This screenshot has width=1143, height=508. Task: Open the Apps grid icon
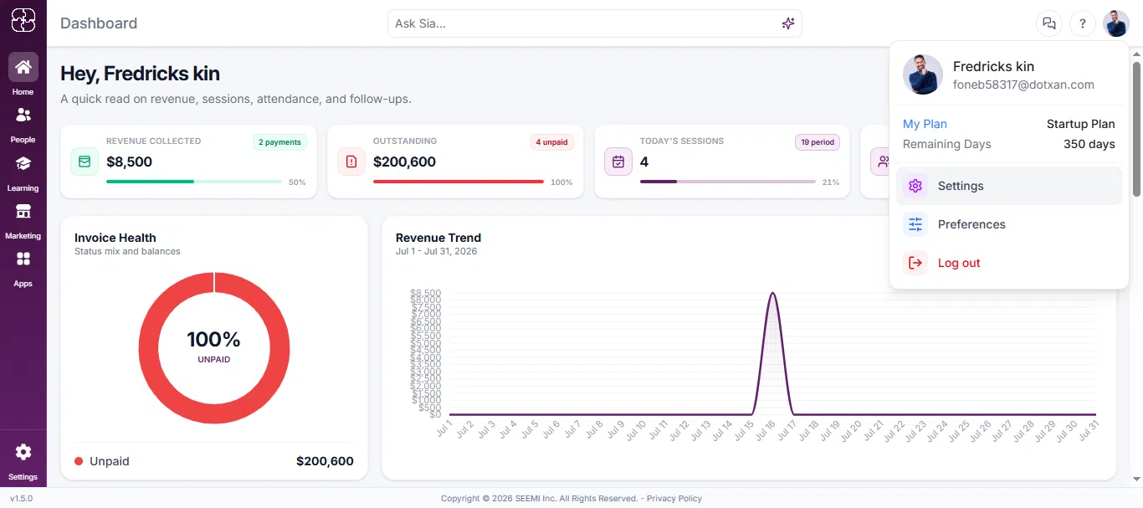23,259
